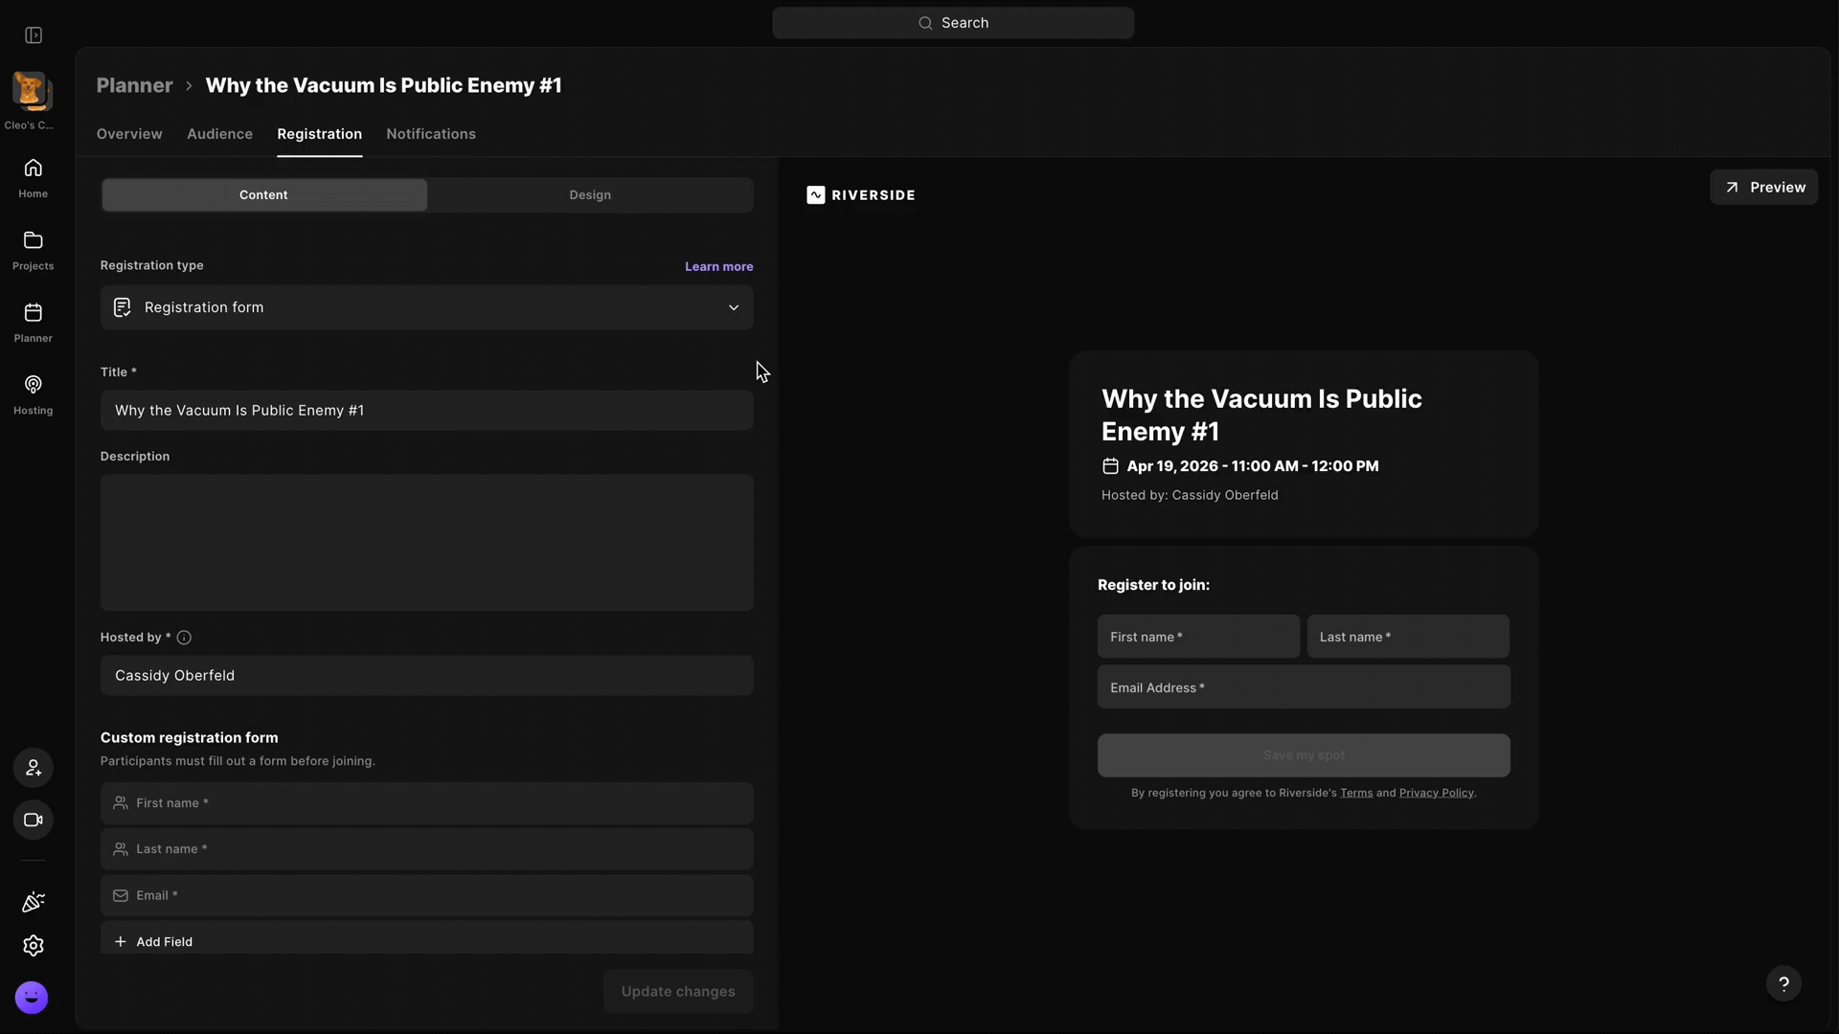Click preview First name field
The height and width of the screenshot is (1034, 1839).
pos(1198,637)
